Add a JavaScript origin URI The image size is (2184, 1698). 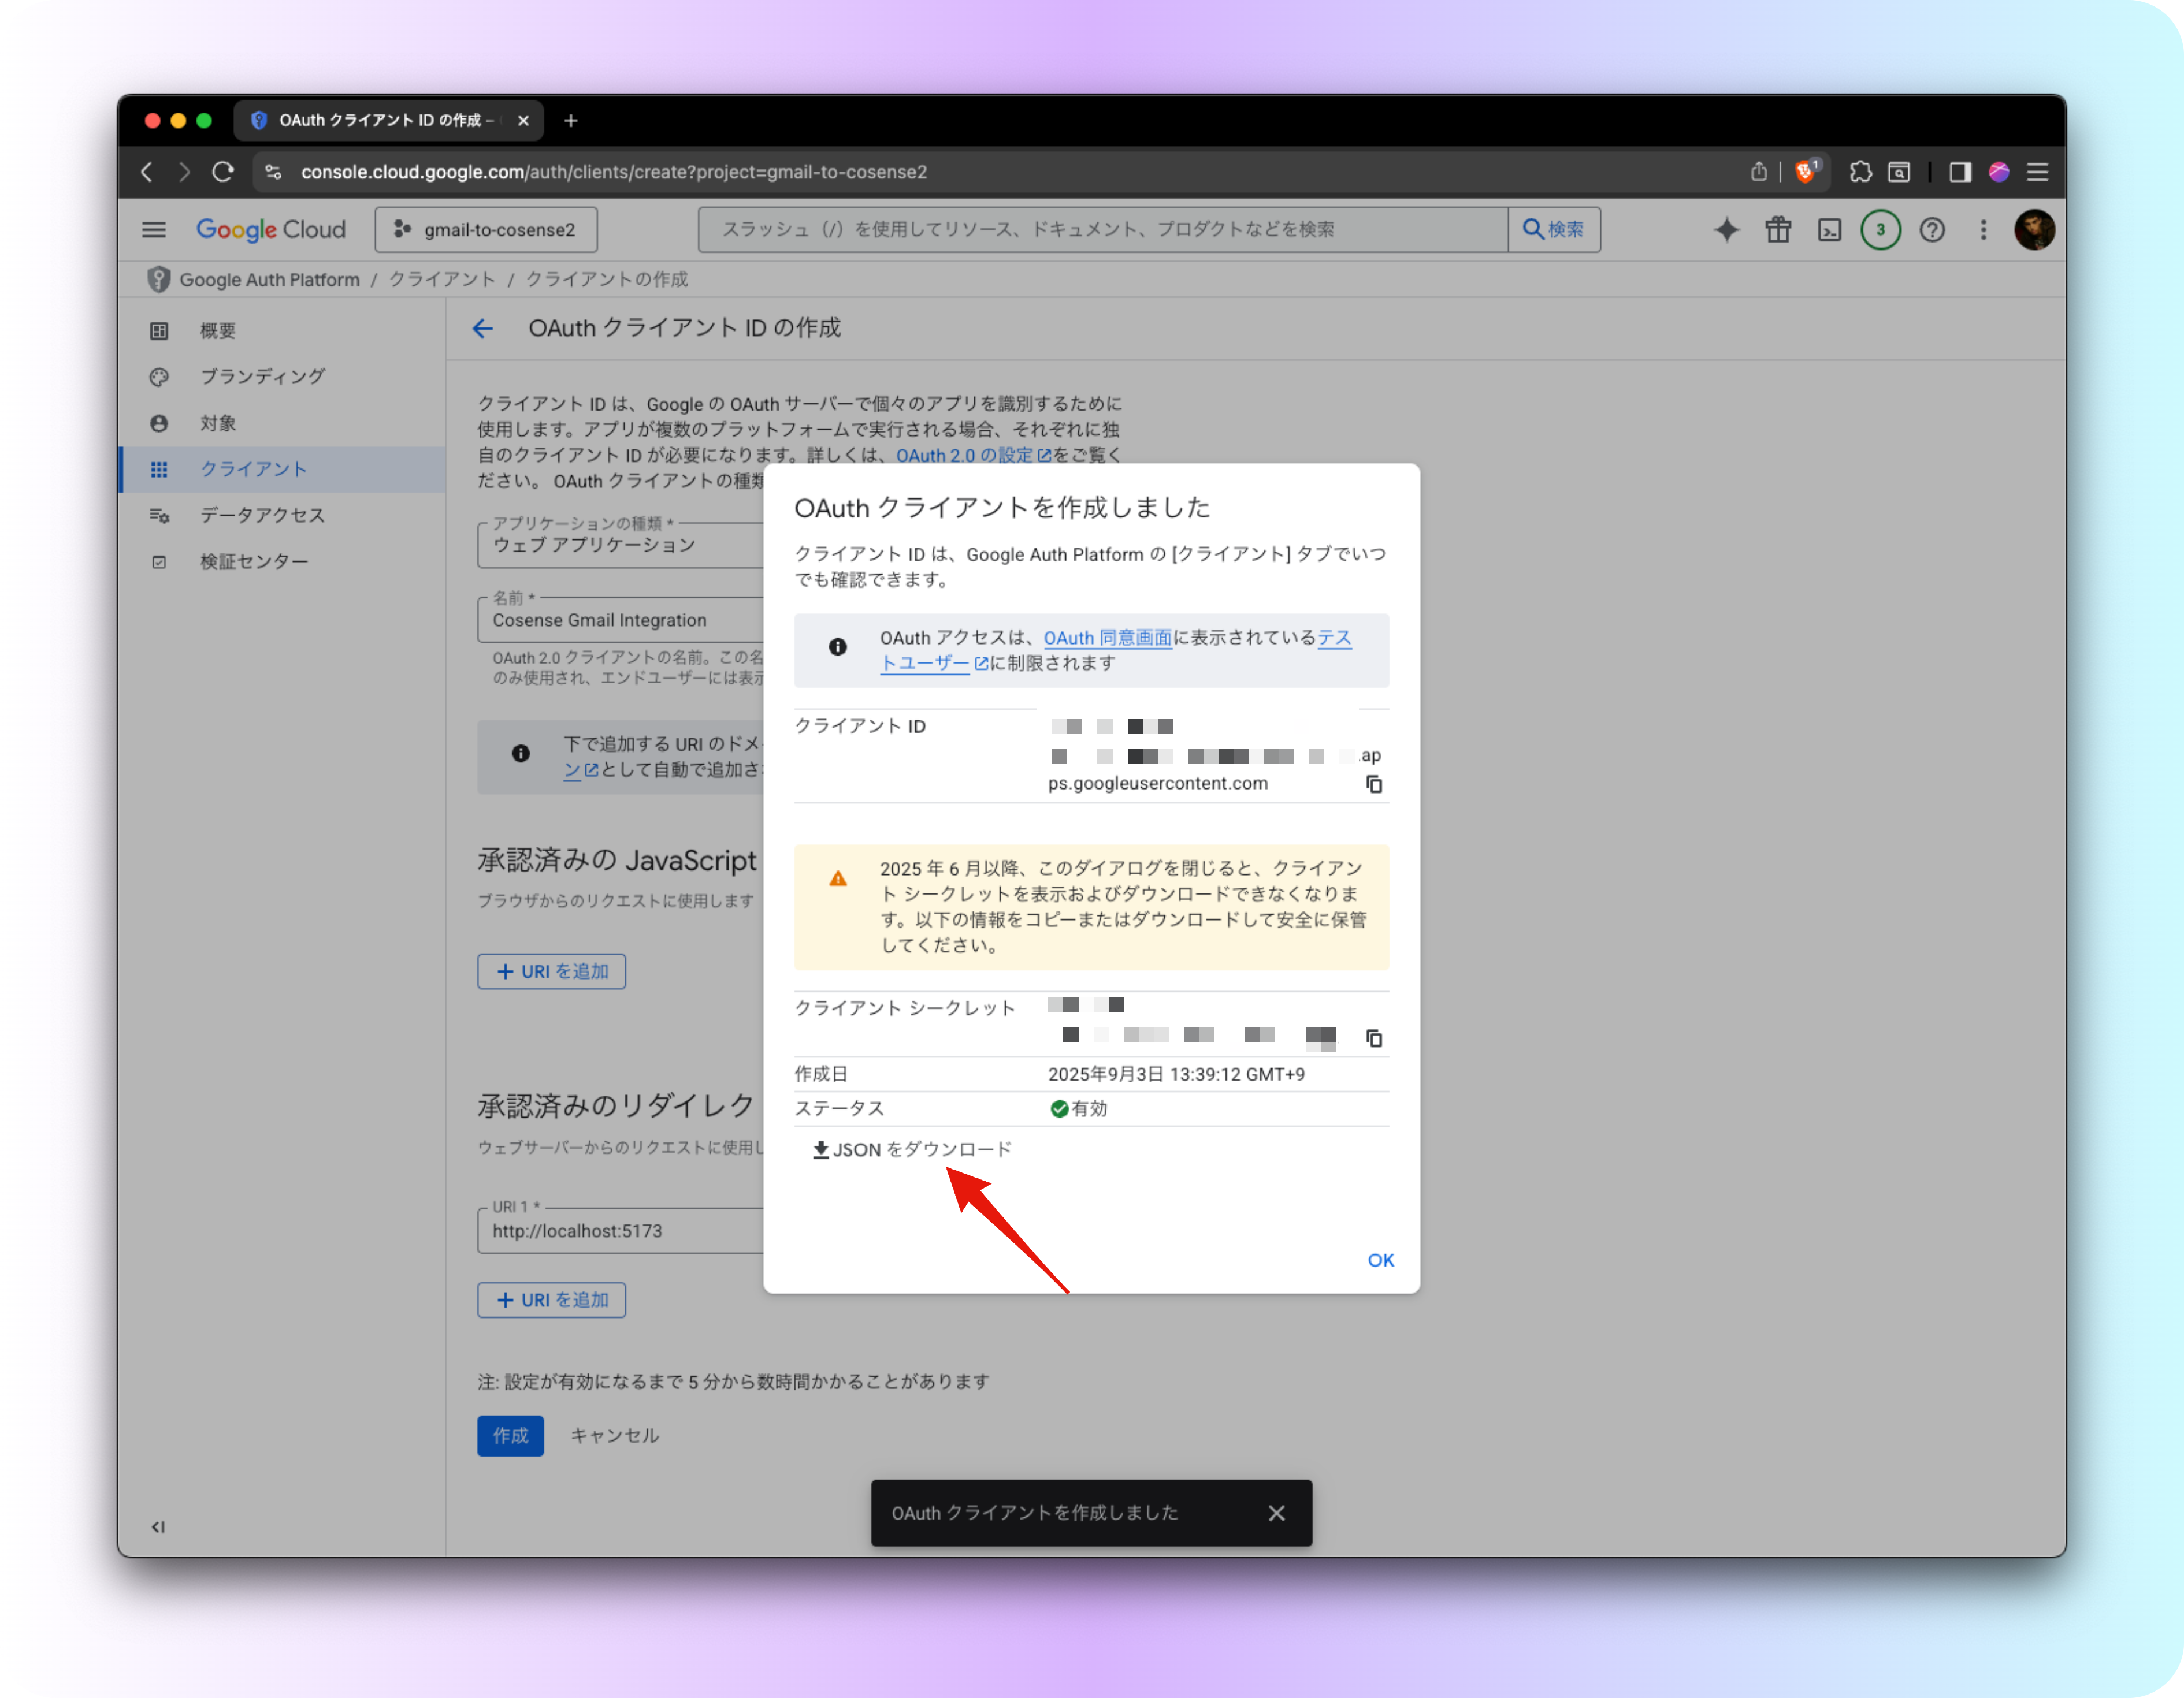[x=551, y=971]
